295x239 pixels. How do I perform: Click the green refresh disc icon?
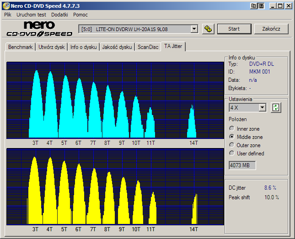pyautogui.click(x=276, y=108)
